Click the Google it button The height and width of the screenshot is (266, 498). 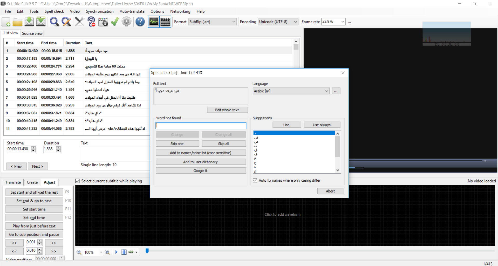[x=201, y=170]
